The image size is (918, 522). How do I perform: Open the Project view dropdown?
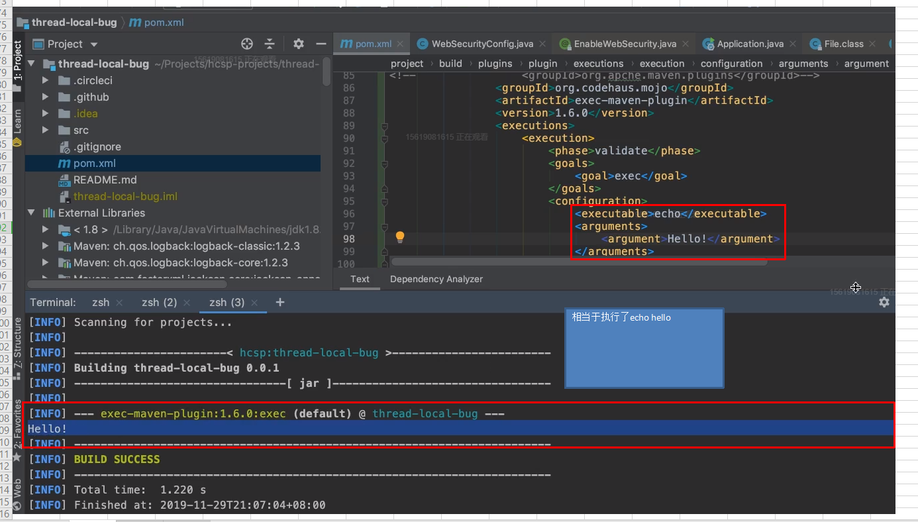(93, 44)
